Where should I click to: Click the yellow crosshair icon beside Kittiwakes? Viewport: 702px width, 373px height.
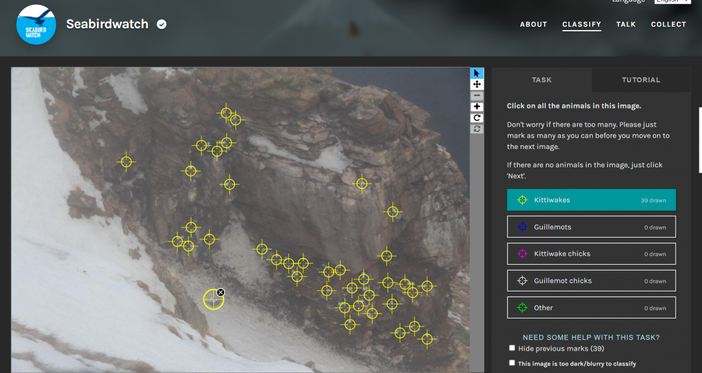[x=522, y=200]
